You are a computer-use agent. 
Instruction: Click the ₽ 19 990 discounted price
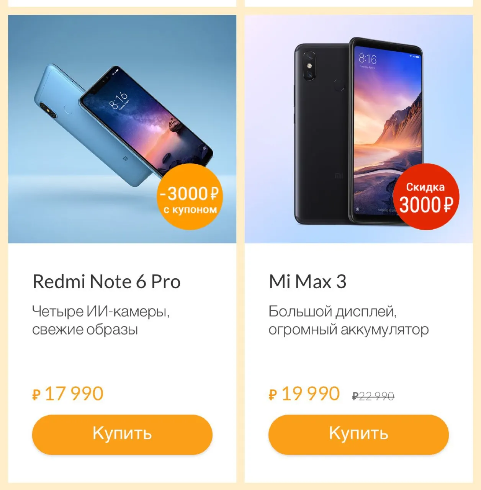coord(304,394)
